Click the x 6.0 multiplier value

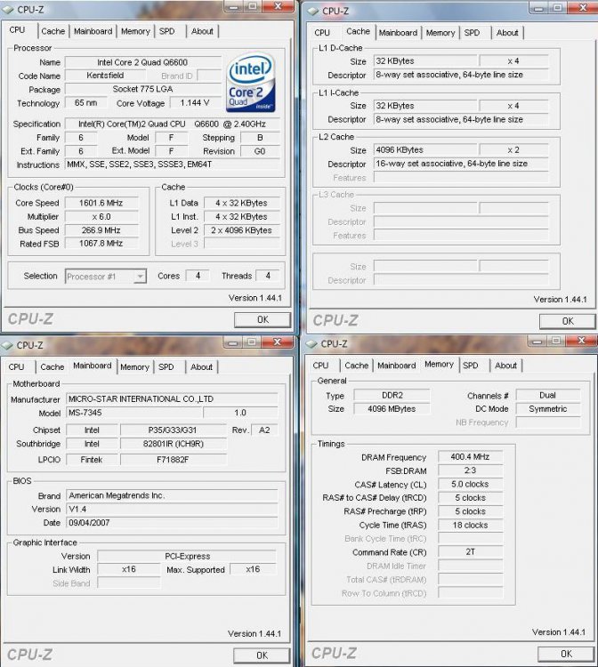click(101, 216)
